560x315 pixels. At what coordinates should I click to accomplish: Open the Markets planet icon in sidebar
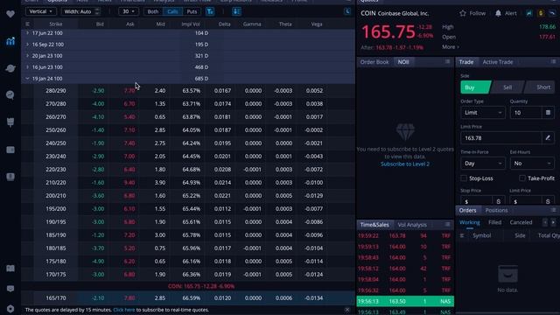pos(10,68)
